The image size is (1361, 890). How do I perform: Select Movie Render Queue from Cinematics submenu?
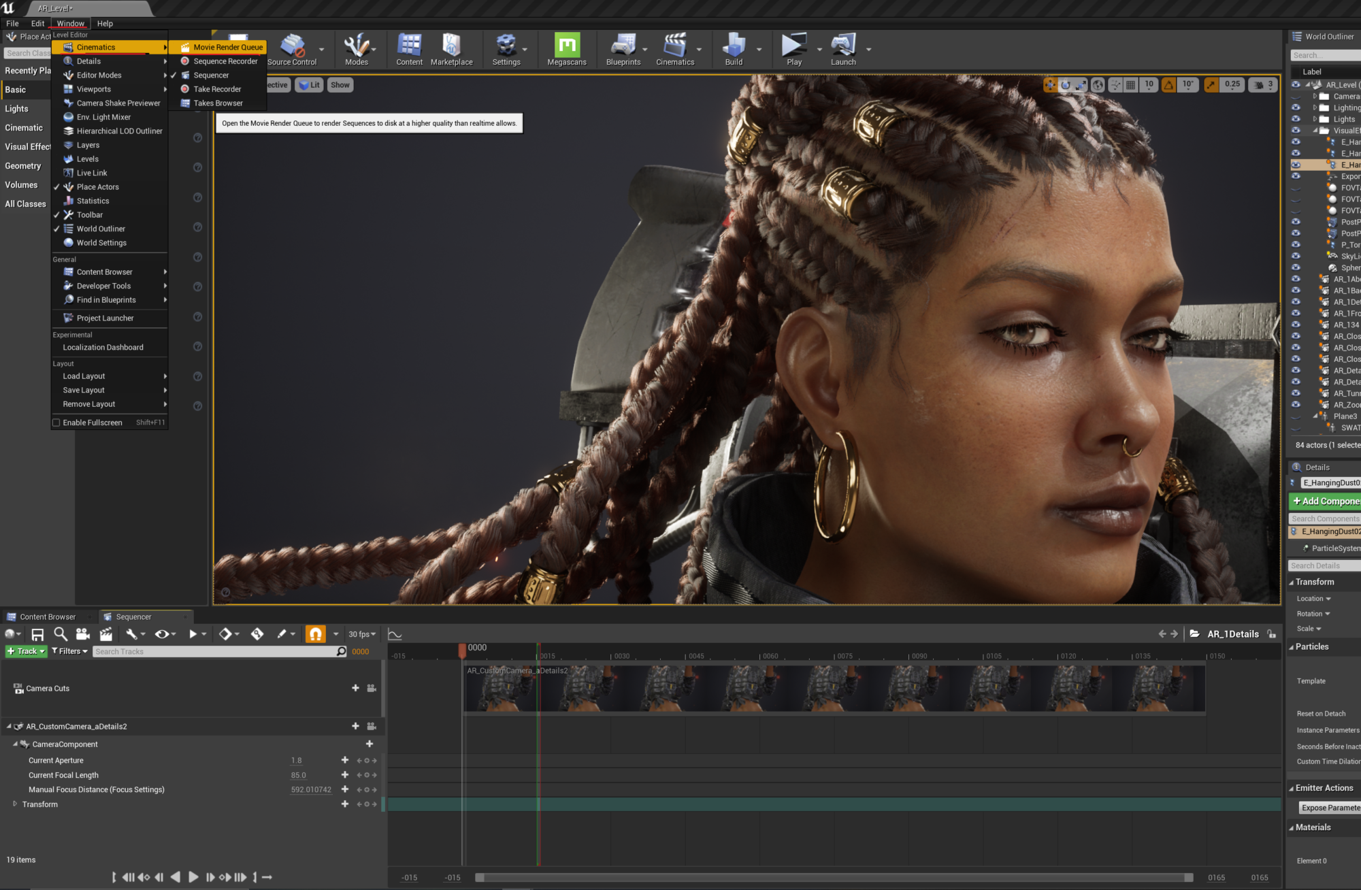227,47
